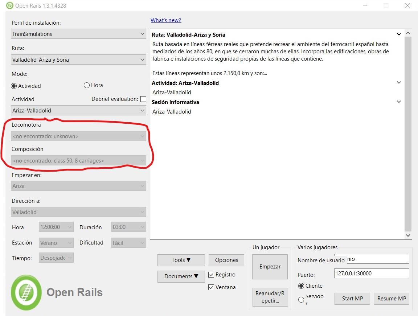Image resolution: width=418 pixels, height=316 pixels.
Task: Open the Empezar en Ariza dropdown
Action: [78, 186]
